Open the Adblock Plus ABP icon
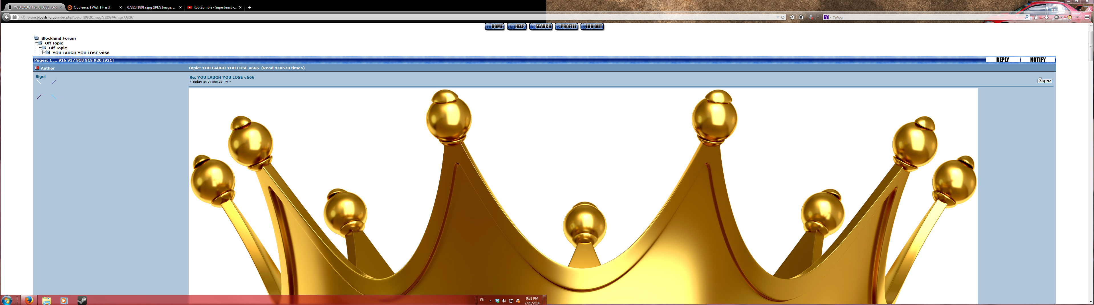Viewport: 1094px width, 305px height. tap(1057, 17)
